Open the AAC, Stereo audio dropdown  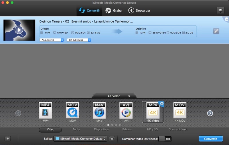tap(52, 40)
